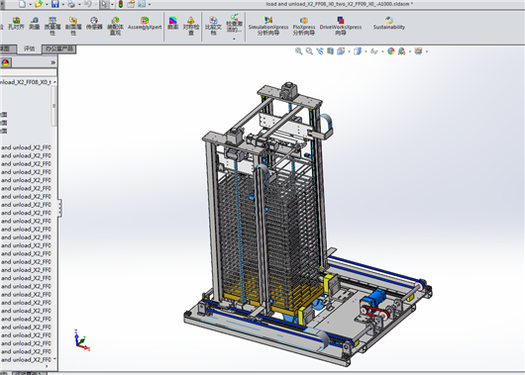Screen dimensions: 525x375
Task: Expand left panel tabs with double chevron
Action: [x=52, y=62]
